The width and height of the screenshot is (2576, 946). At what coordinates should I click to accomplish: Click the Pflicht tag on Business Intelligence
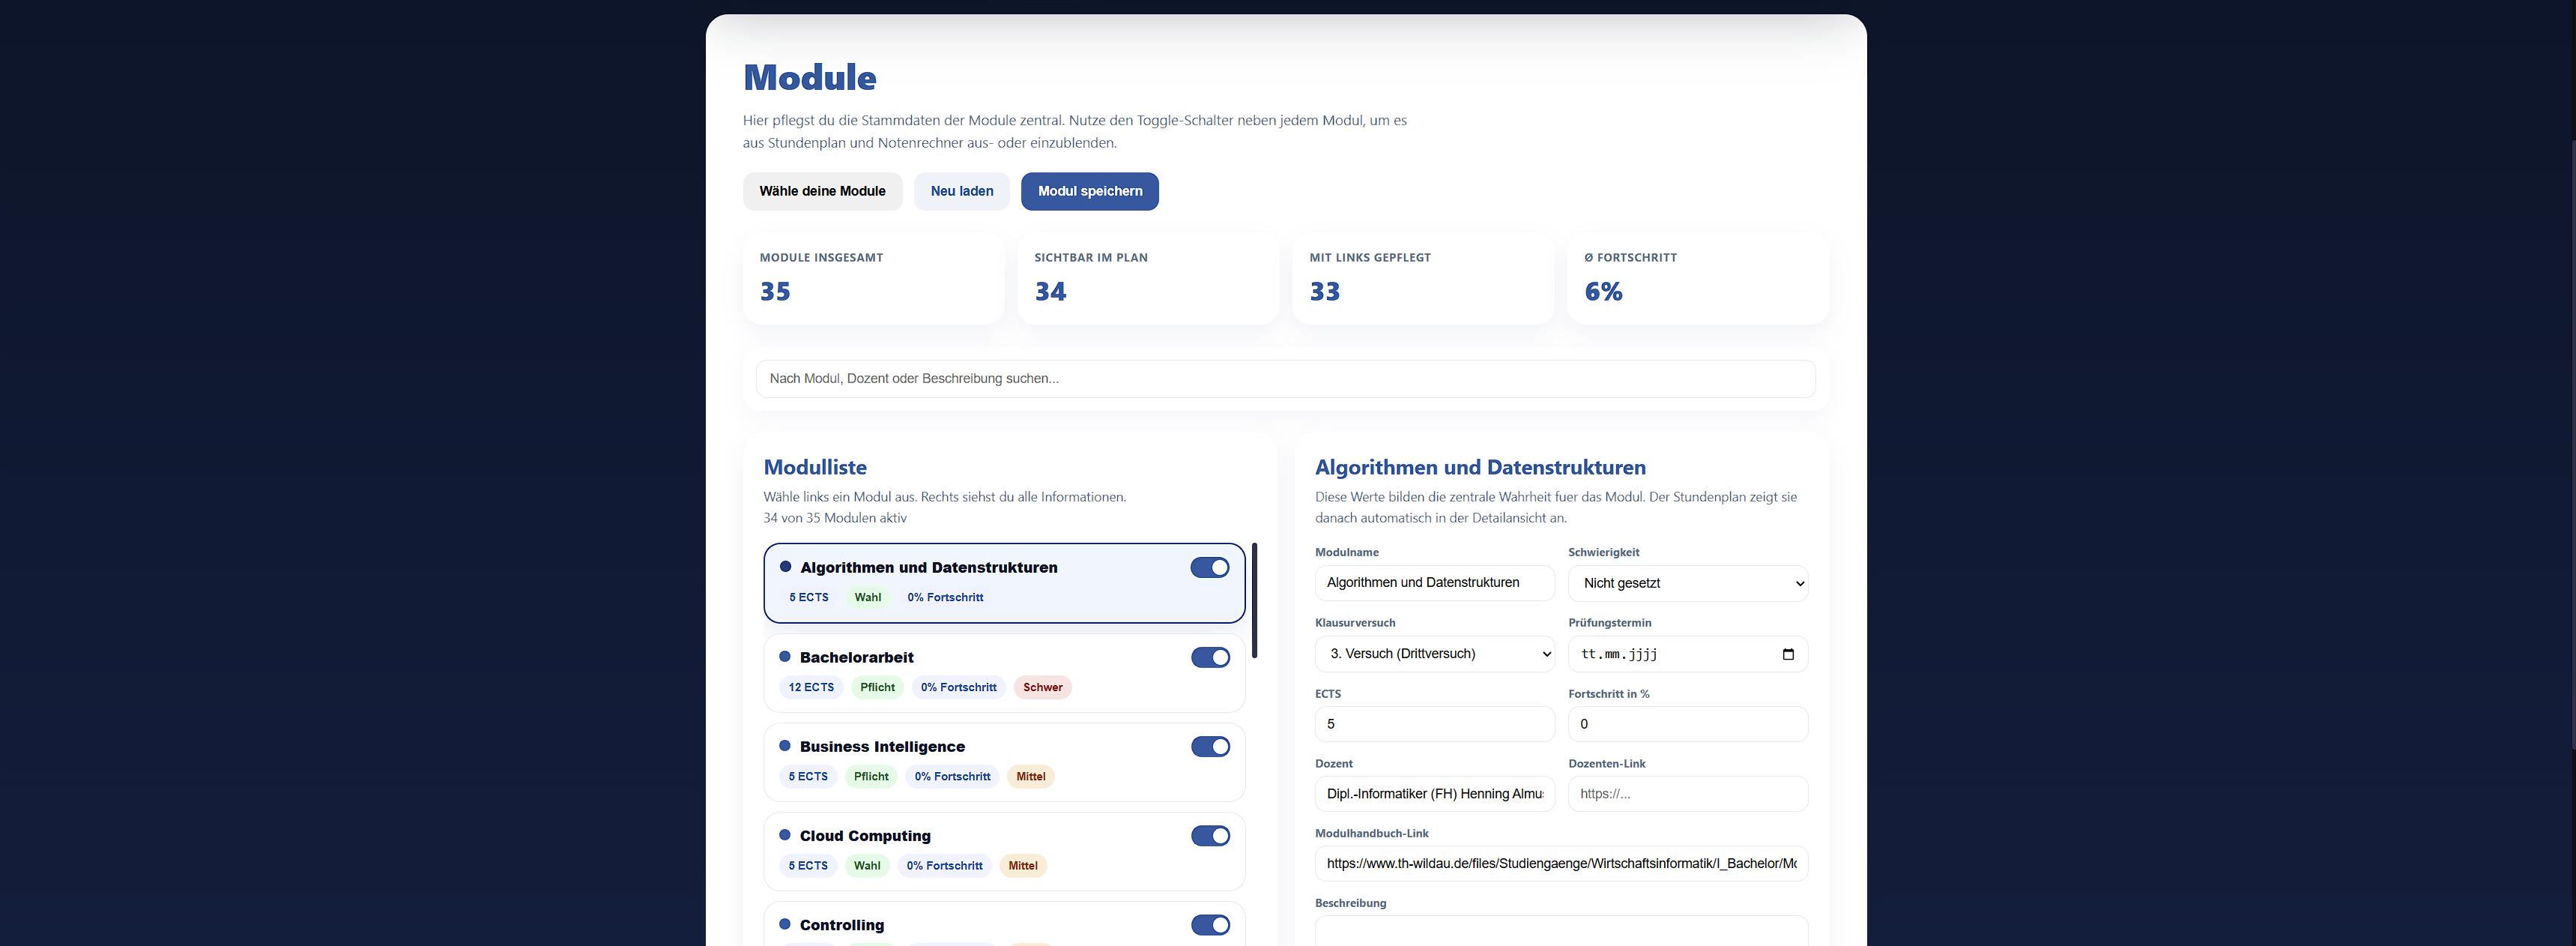[x=871, y=777]
